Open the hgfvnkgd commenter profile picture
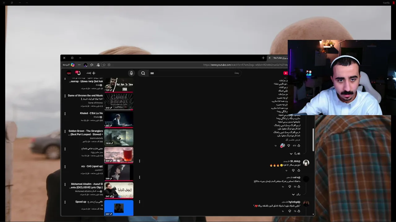Screen dimensions: 396x222 point(306,203)
